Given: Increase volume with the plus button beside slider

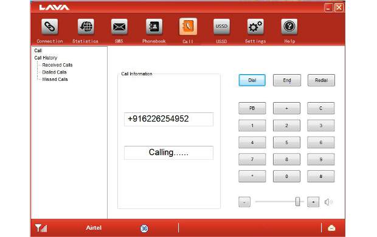Looking at the screenshot, I should pos(313,202).
